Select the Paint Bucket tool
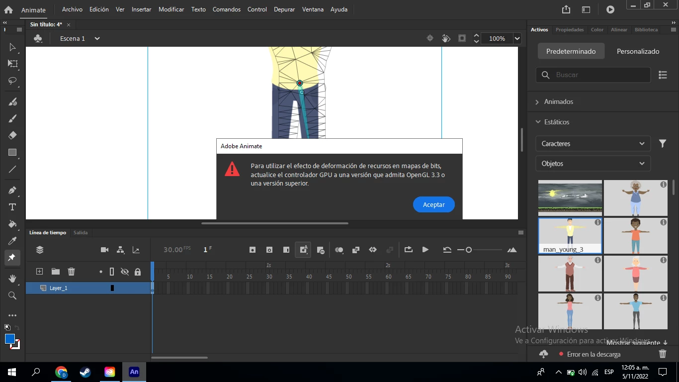Screen dimensions: 679x382 click(x=13, y=224)
